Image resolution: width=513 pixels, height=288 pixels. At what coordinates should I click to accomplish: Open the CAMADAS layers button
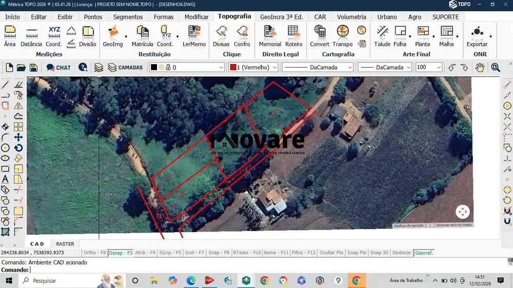pos(125,67)
